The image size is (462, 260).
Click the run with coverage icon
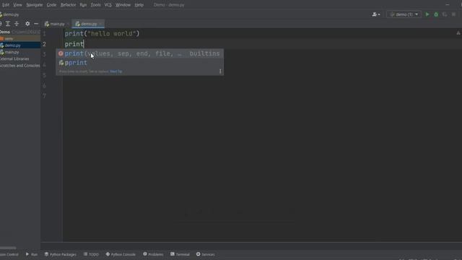tap(445, 14)
